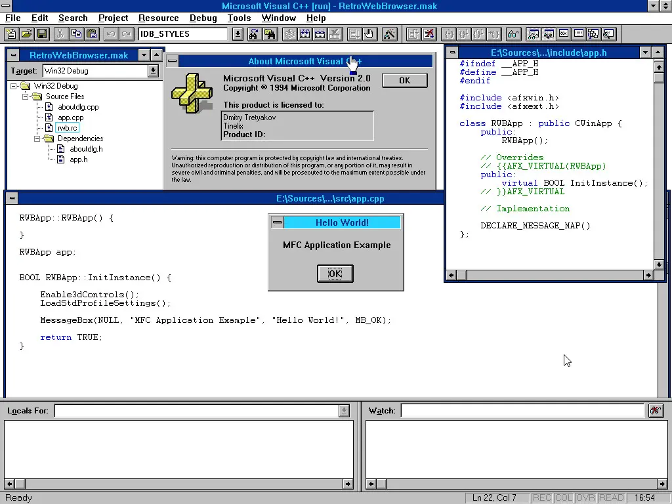Image resolution: width=672 pixels, height=504 pixels.
Task: Click the Paste clipboard icon
Action: coord(92,34)
